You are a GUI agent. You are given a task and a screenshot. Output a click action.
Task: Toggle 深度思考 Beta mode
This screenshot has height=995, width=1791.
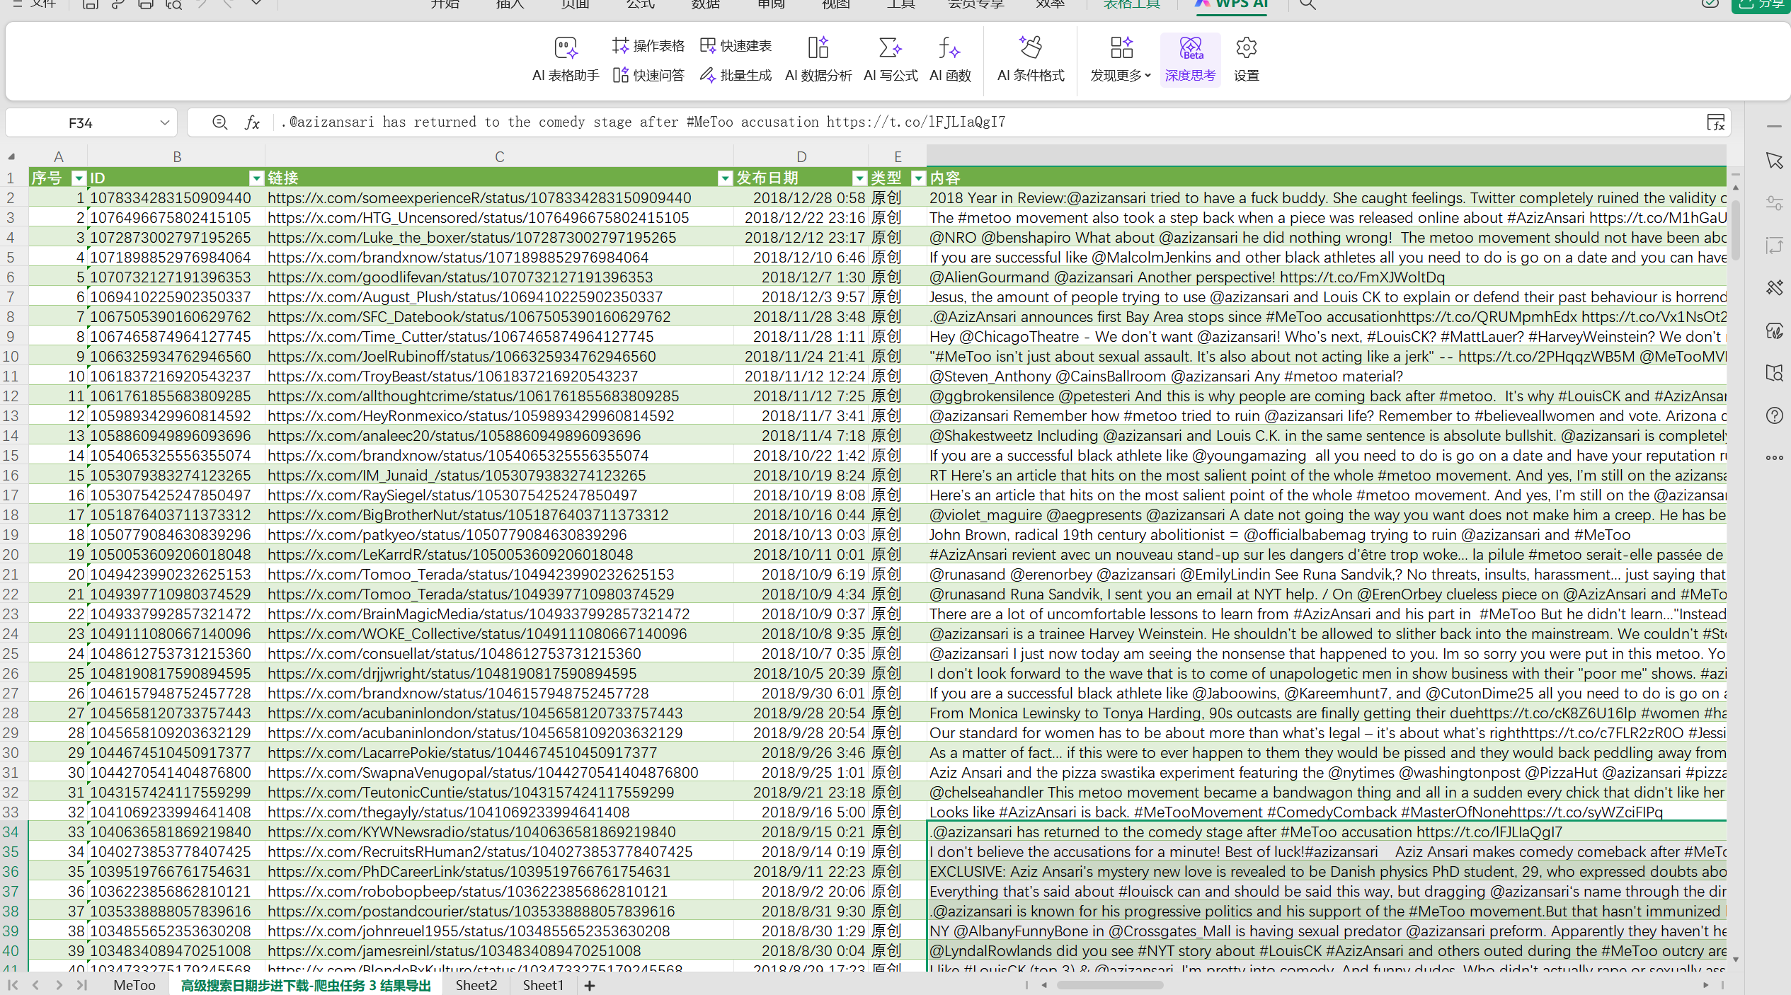click(x=1190, y=59)
